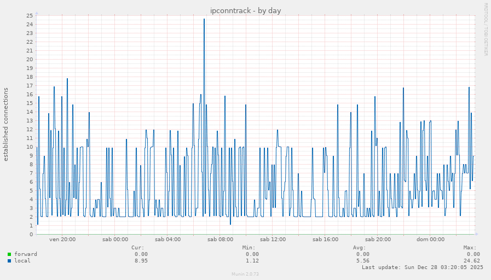Click the 'sab 16:00' time axis label
491x280 pixels.
(325, 240)
